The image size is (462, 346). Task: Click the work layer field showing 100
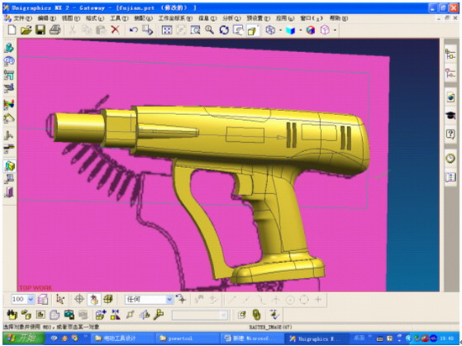[19, 299]
